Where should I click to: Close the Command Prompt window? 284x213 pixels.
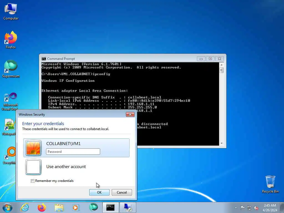(x=219, y=59)
